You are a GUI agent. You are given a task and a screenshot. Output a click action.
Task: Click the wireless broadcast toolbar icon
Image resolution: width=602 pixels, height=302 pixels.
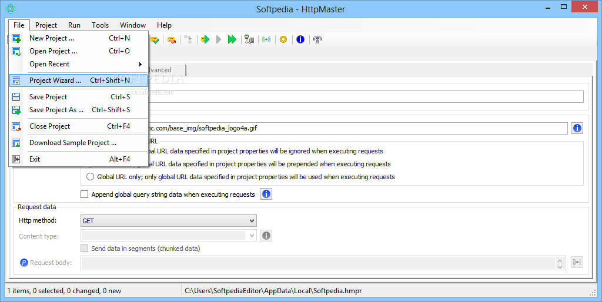coord(317,39)
